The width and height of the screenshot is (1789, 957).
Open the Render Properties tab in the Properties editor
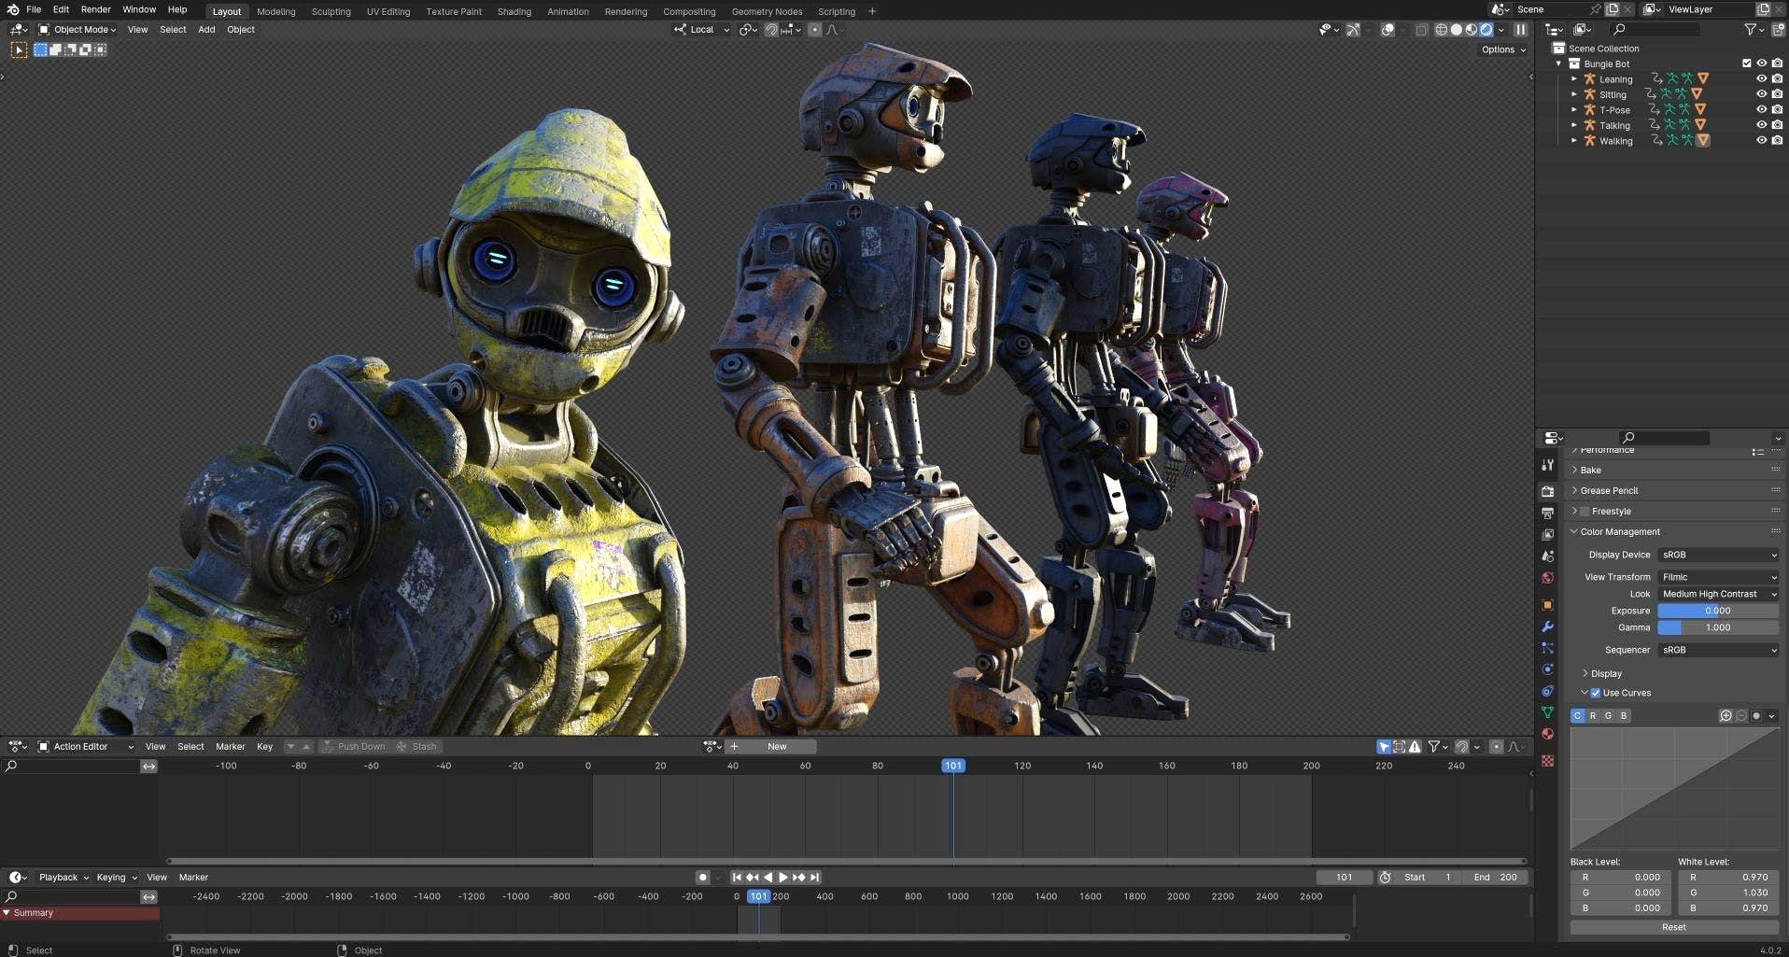[x=1548, y=493]
